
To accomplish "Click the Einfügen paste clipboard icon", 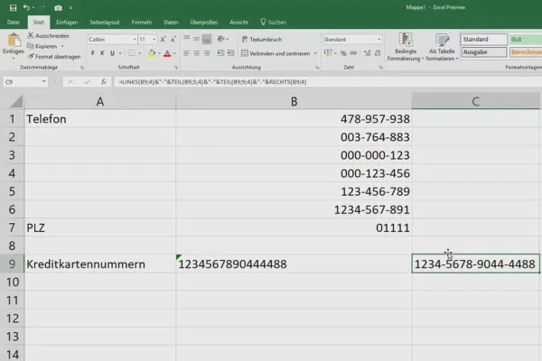I will pyautogui.click(x=14, y=41).
